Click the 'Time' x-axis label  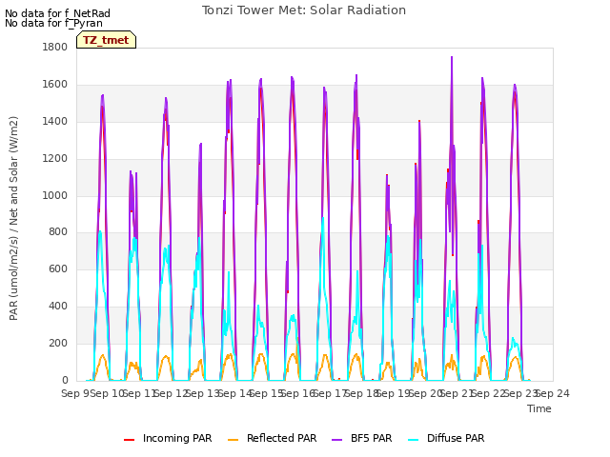tap(539, 408)
